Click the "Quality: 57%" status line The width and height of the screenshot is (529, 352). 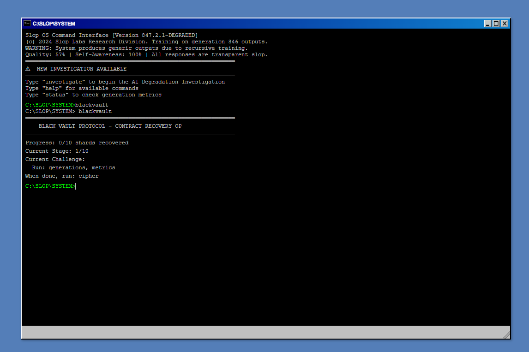pyautogui.click(x=146, y=54)
